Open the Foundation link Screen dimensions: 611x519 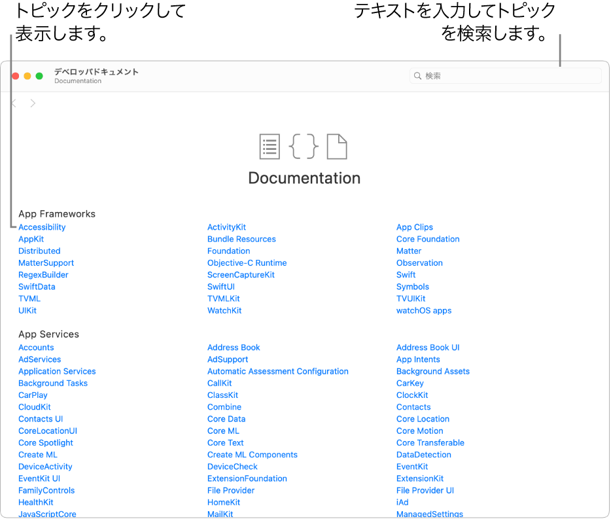click(229, 251)
